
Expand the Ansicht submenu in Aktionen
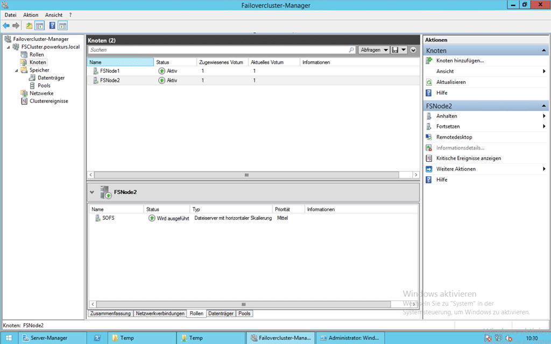[544, 71]
